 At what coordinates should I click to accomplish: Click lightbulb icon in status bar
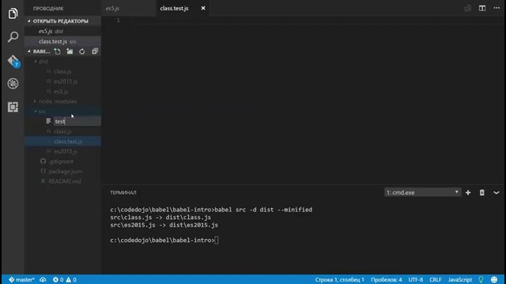(481, 279)
